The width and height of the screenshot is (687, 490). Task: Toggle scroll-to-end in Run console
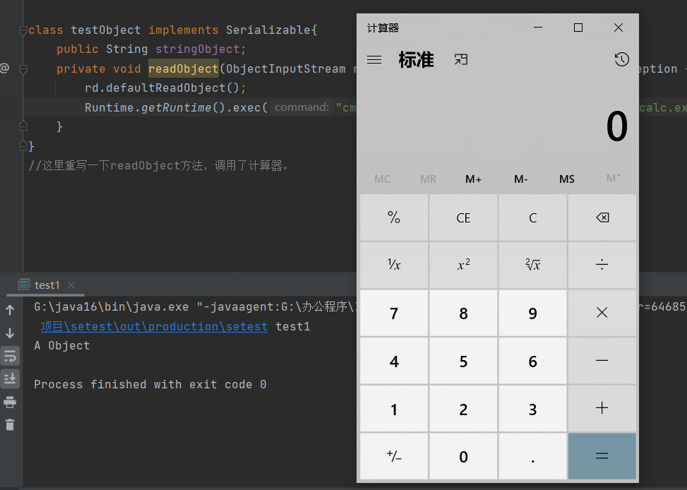tap(10, 379)
